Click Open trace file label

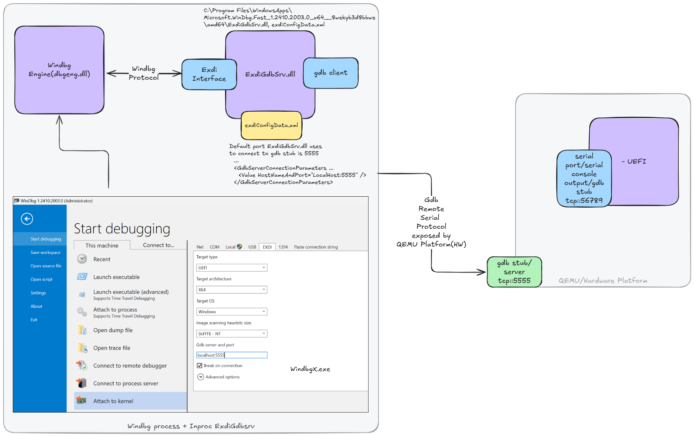(x=112, y=348)
